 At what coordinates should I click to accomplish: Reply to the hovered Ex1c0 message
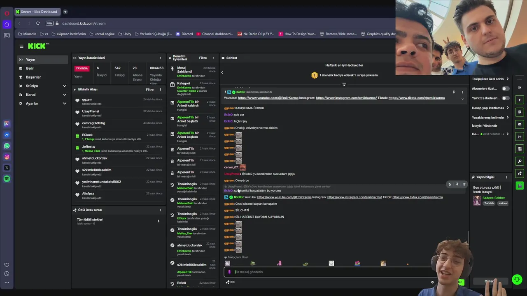[x=450, y=185]
